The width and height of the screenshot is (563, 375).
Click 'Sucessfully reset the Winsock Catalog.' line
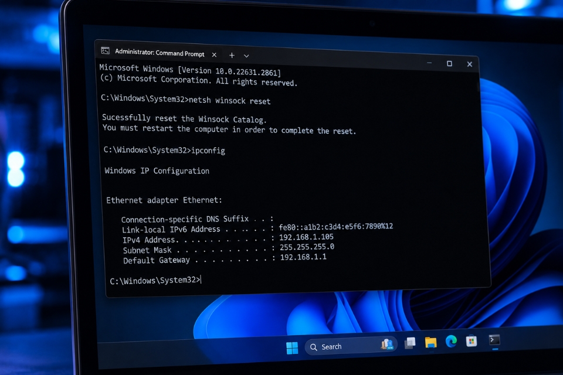pos(184,118)
